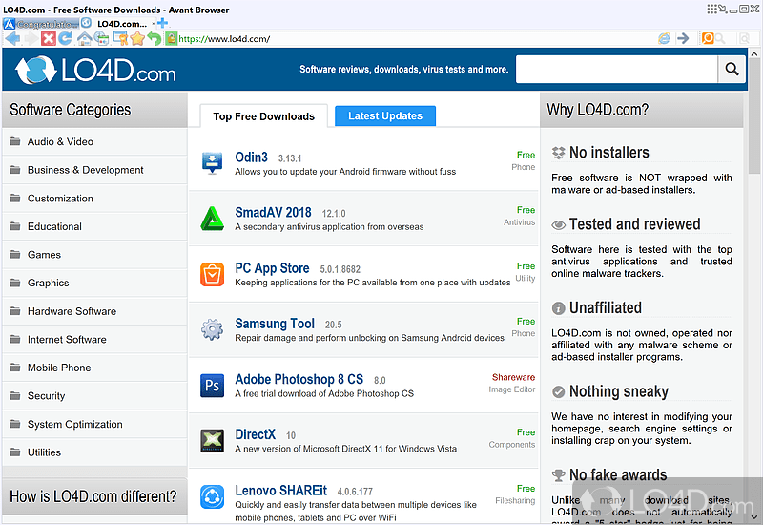This screenshot has height=525, width=763.
Task: Click the red Stop loading button
Action: [x=49, y=38]
